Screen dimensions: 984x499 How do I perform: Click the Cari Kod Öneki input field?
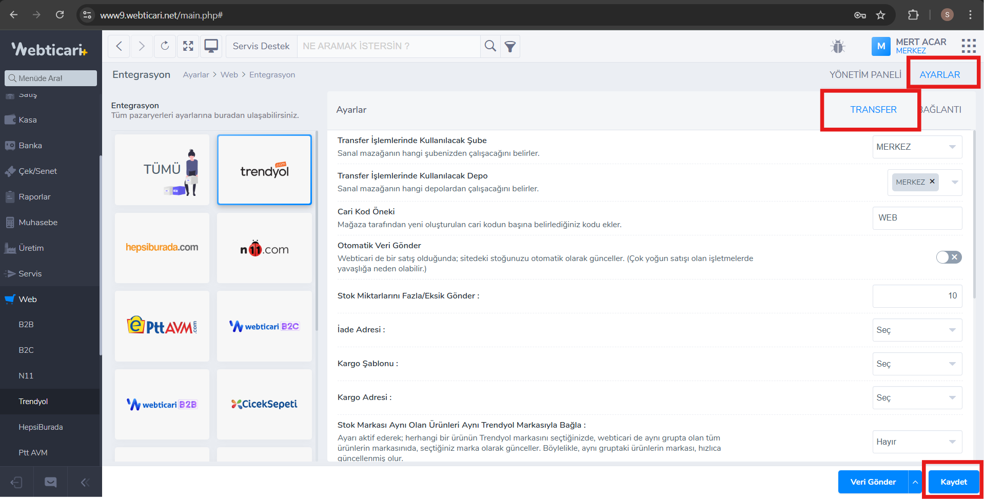(x=917, y=218)
